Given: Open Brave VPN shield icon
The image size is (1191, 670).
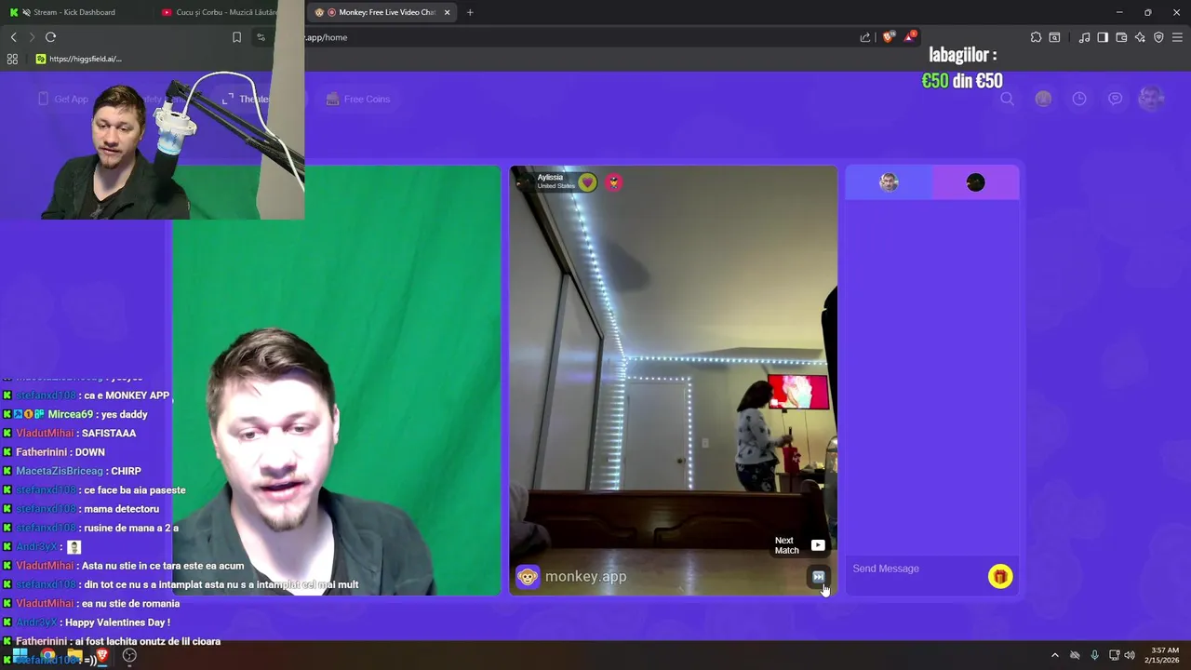Looking at the screenshot, I should 1158,37.
